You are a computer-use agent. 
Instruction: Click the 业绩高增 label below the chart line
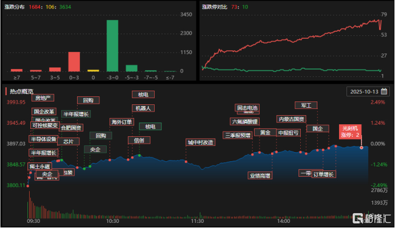tap(260, 175)
